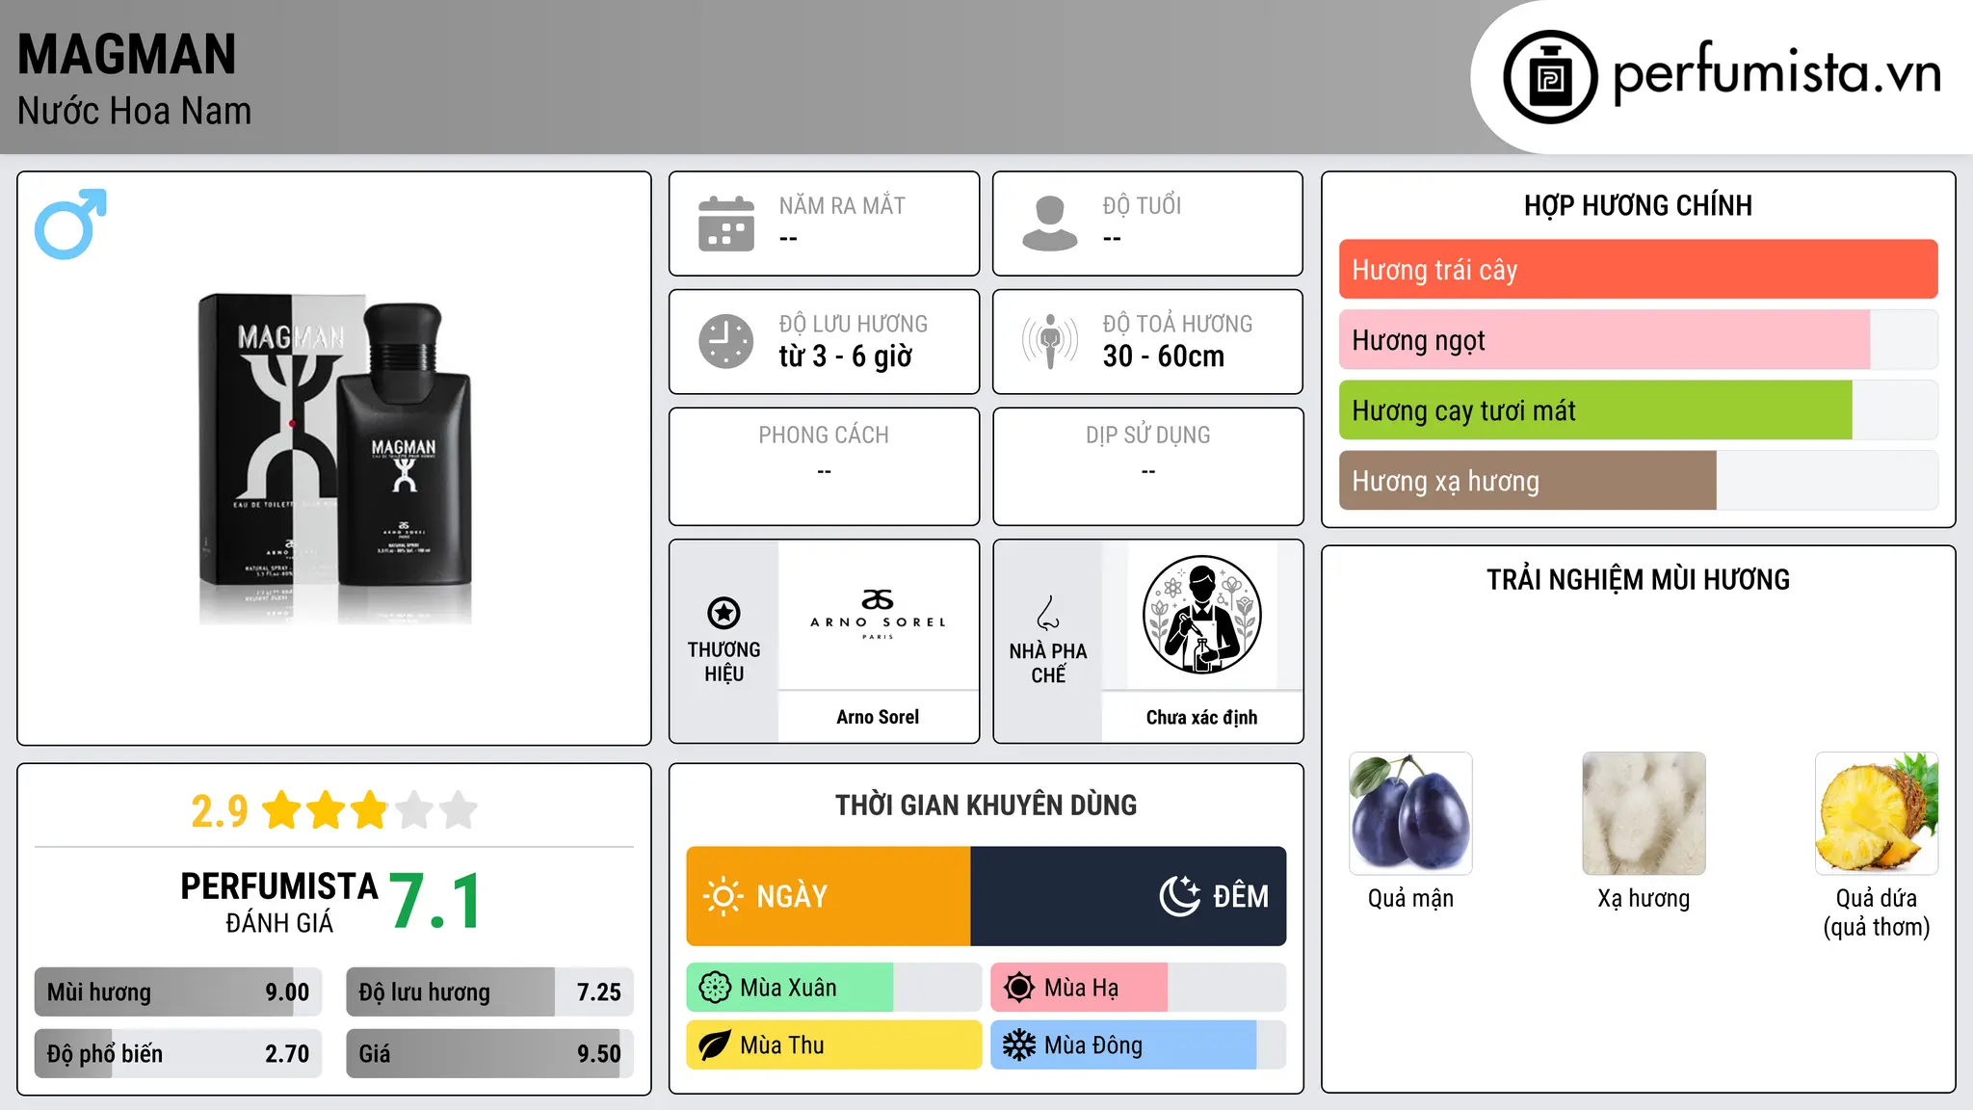1973x1110 pixels.
Task: Click the '30 - 60cm' sillage value
Action: [x=1164, y=357]
